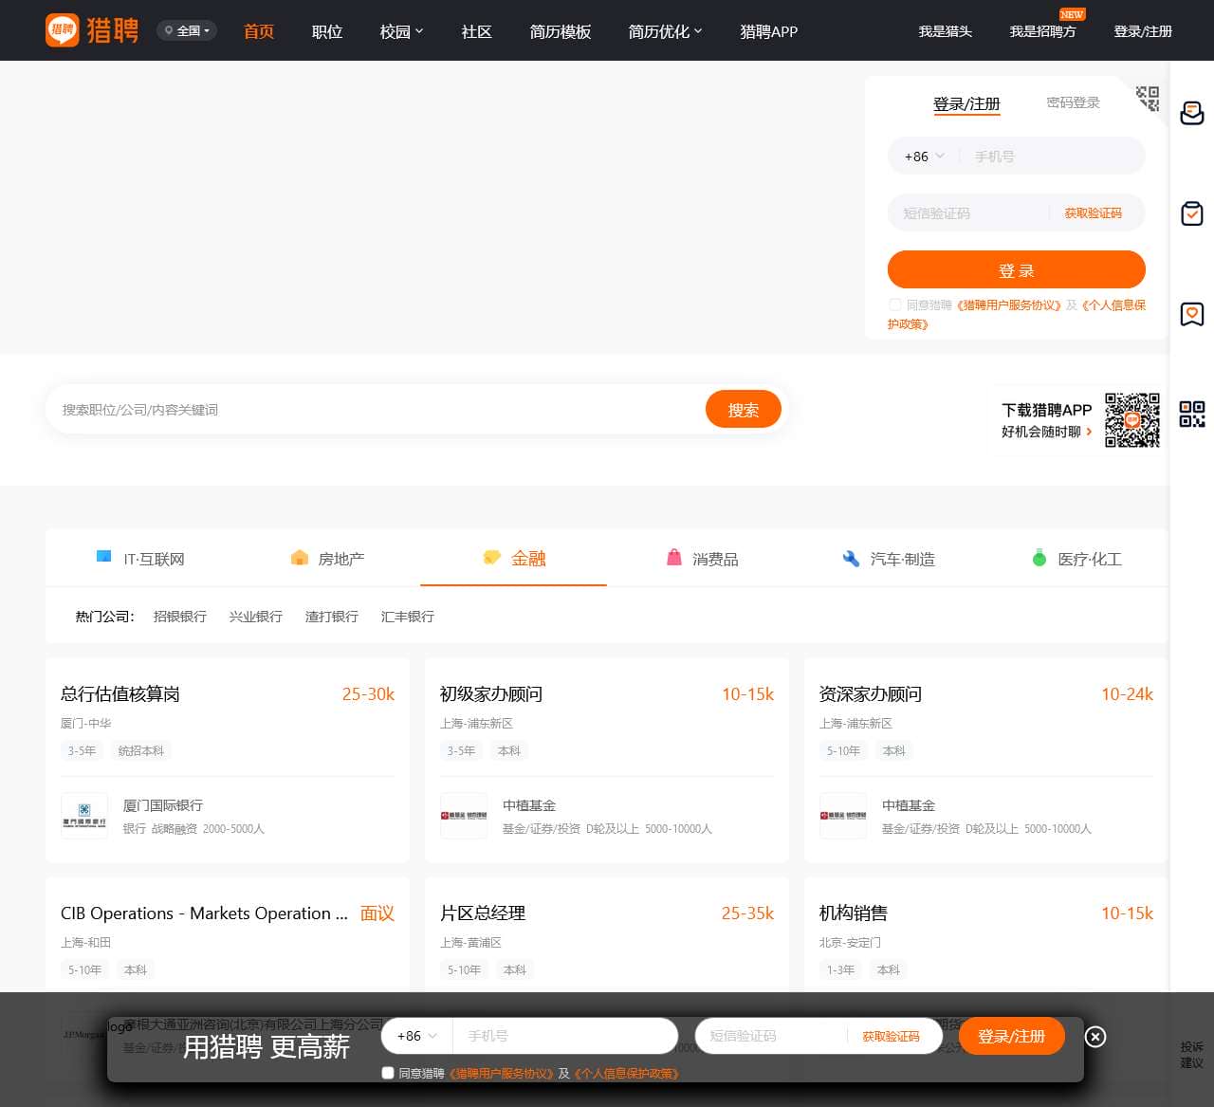
Task: Open 个人信息保护政策 link in bottom banner
Action: point(627,1074)
